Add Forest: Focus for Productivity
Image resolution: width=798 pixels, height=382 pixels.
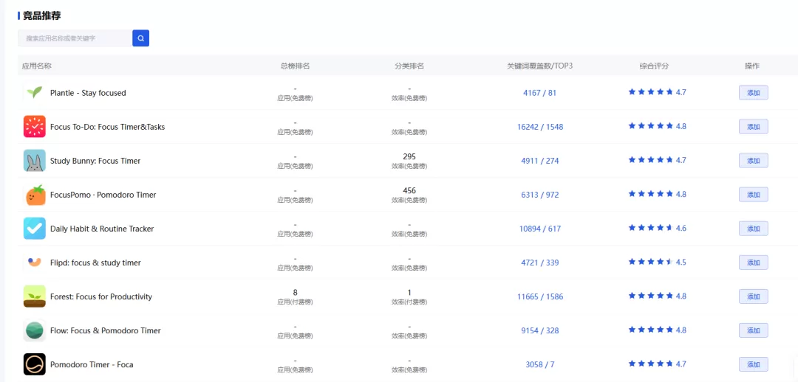point(753,296)
